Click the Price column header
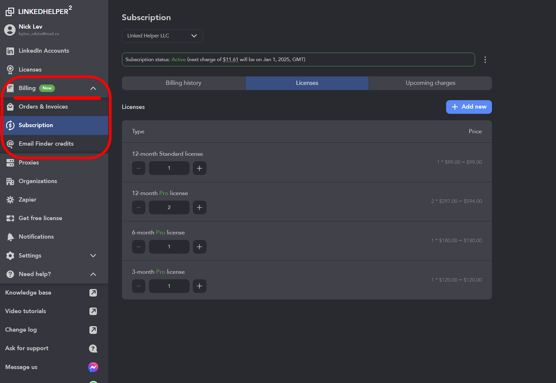This screenshot has width=556, height=383. tap(475, 131)
